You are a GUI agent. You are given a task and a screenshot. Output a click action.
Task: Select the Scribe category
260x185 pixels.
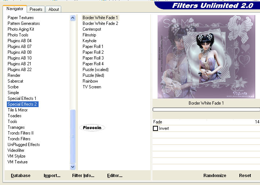point(13,87)
